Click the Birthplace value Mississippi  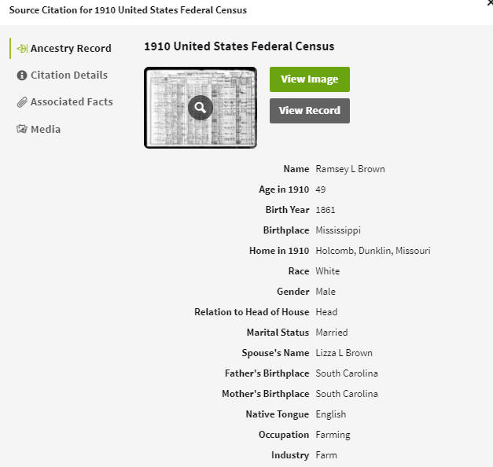[x=338, y=230]
